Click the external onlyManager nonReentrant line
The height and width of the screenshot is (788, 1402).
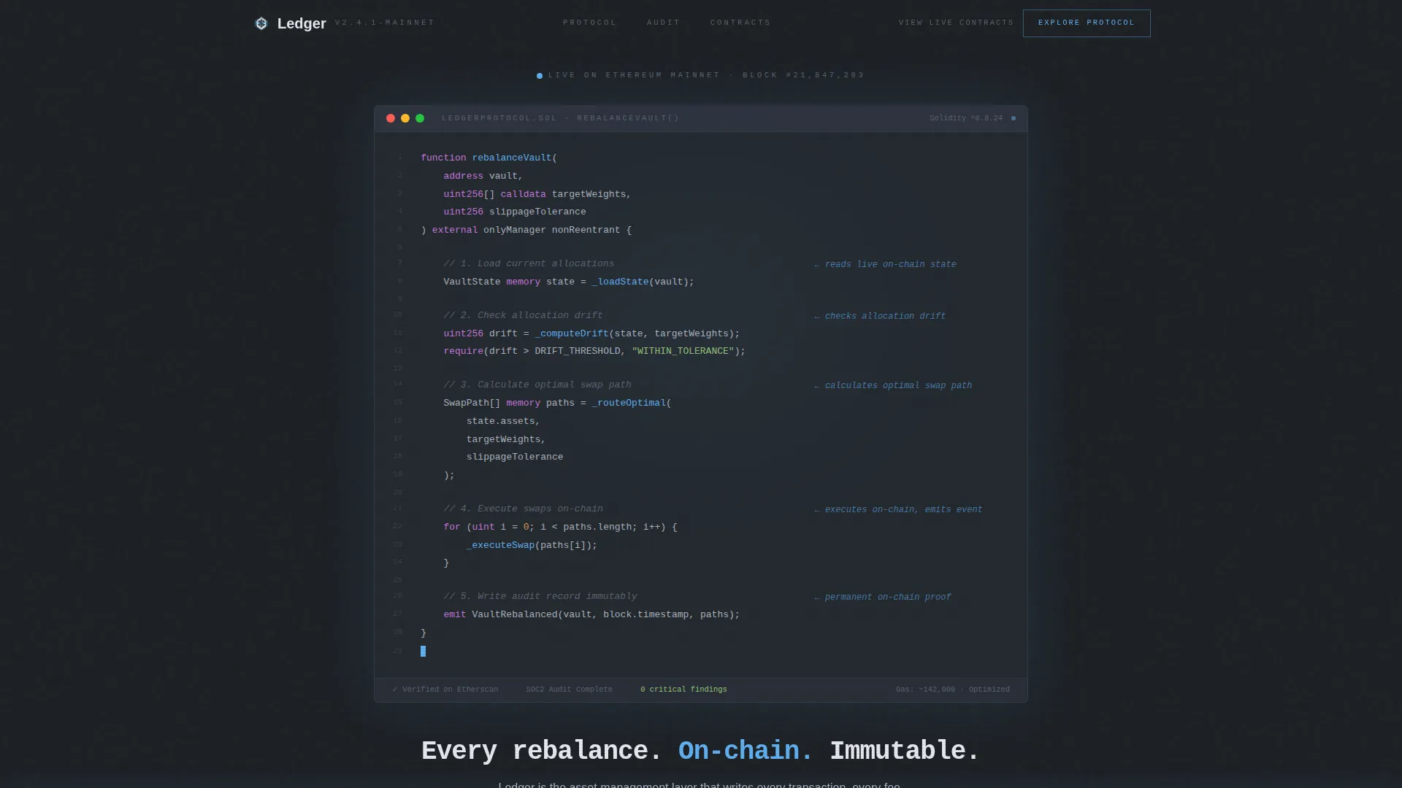click(526, 230)
